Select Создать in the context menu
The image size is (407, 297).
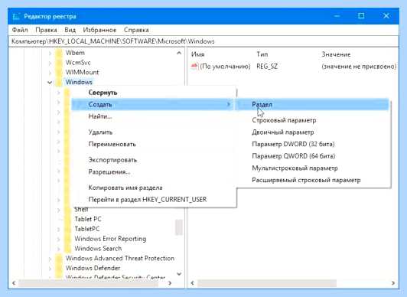point(152,104)
